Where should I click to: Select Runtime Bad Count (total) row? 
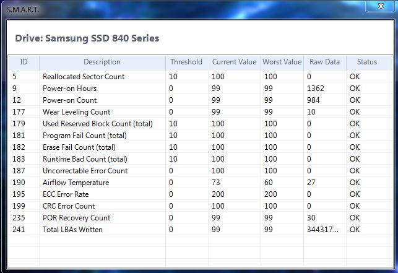point(199,159)
